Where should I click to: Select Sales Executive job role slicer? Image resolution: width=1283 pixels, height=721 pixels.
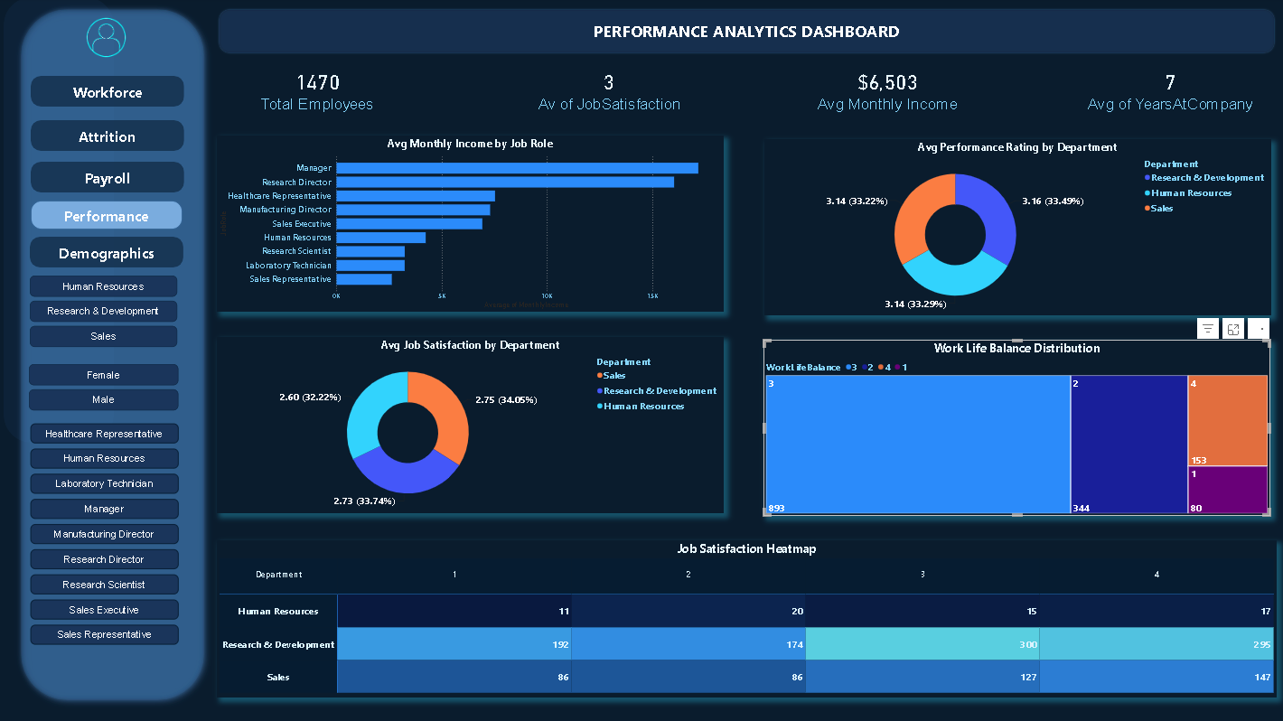(x=104, y=610)
